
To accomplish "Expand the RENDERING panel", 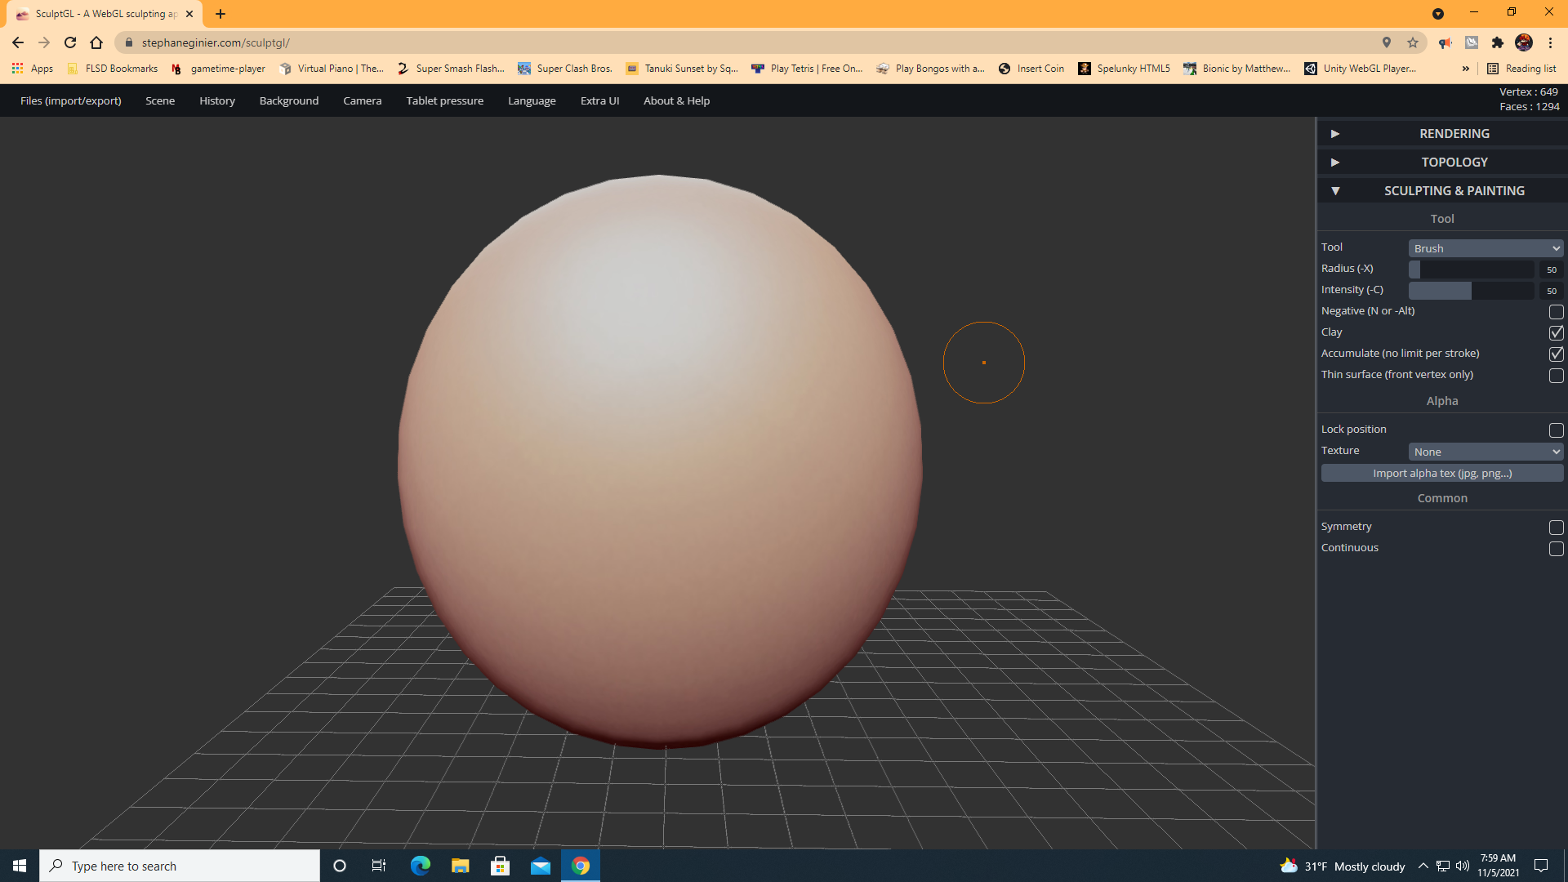I will (1454, 133).
